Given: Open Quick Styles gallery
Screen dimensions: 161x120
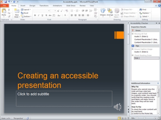Looking at the screenshot, I should (x=117, y=13).
